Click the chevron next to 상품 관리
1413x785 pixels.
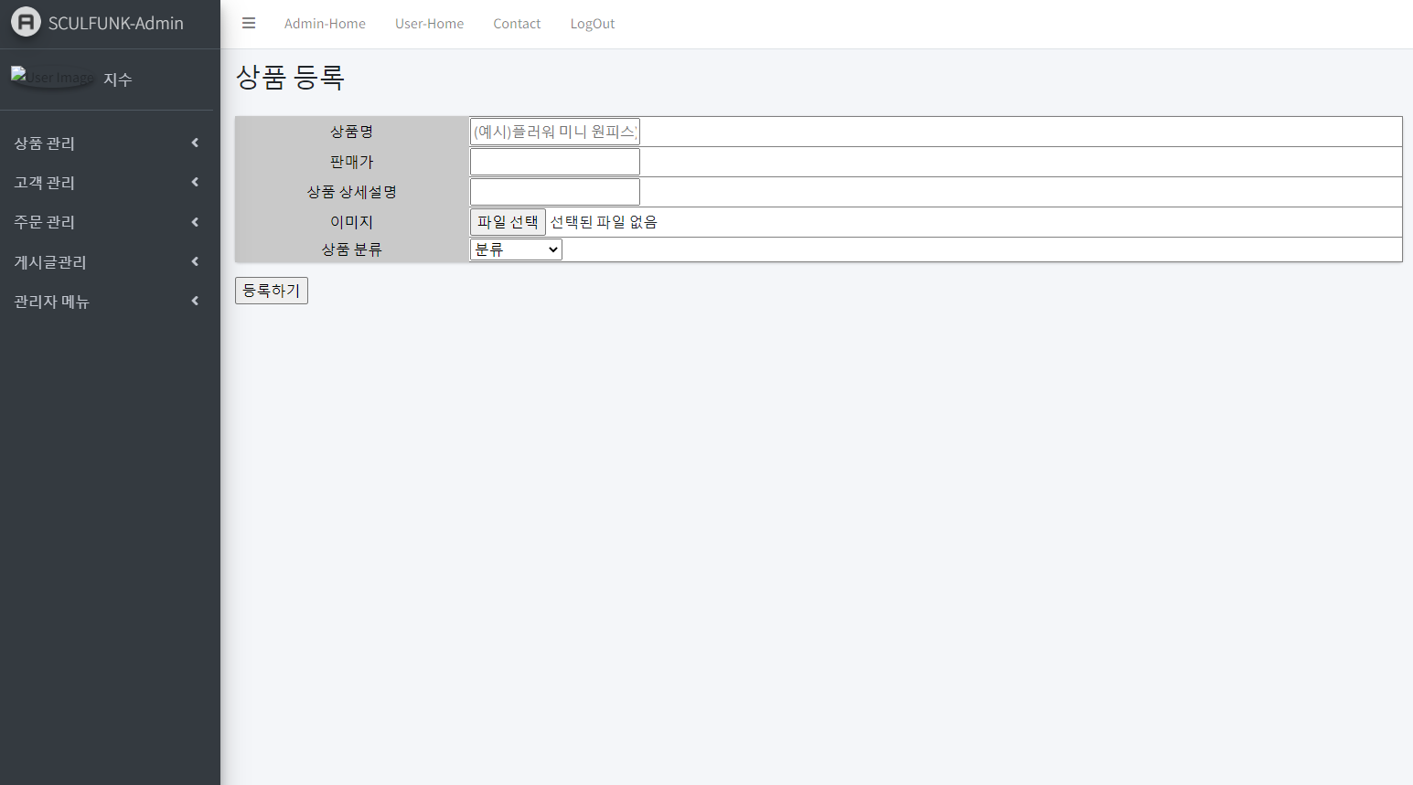click(x=195, y=143)
